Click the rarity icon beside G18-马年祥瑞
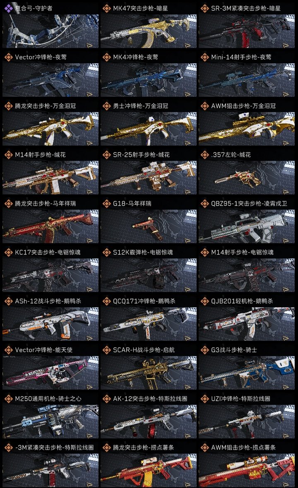The width and height of the screenshot is (298, 488). [106, 203]
